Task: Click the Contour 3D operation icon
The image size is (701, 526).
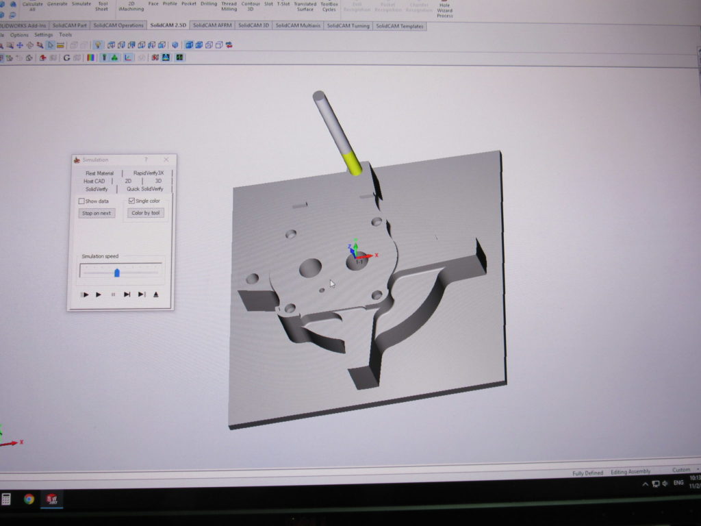Action: (x=249, y=7)
